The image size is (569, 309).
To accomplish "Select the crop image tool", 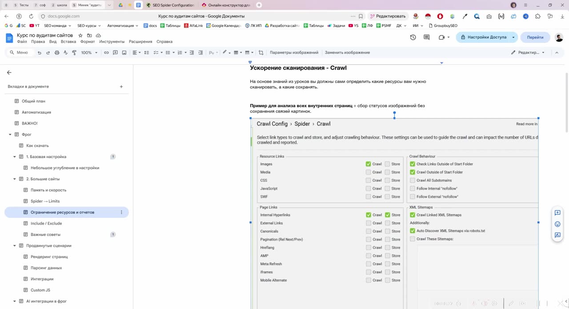I will click(261, 52).
